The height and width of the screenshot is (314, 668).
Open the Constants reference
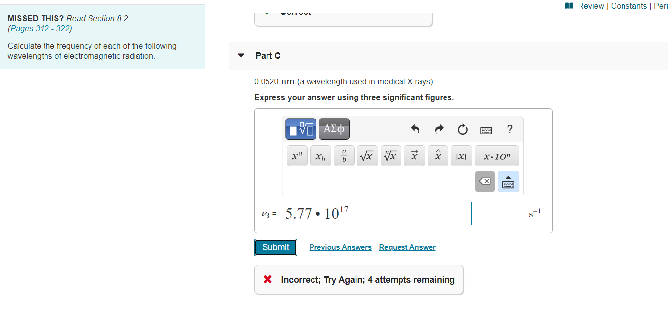629,6
